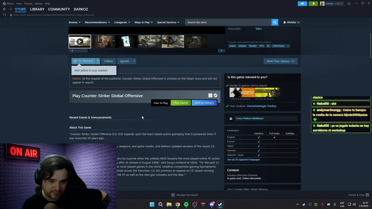372x209 pixels.
Task: Open File Explorer from the taskbar
Action: click(169, 204)
